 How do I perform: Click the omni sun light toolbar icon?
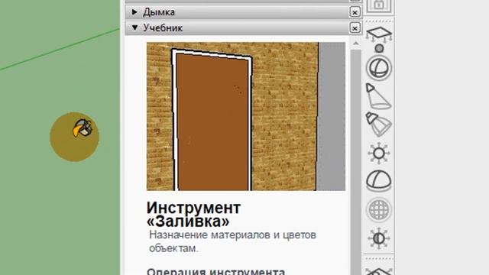[x=379, y=153]
